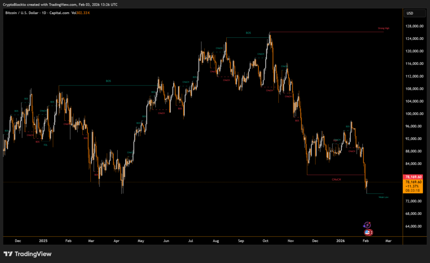Click the orange price and countdown label
Viewport: 430px width, 263px height.
point(414,186)
